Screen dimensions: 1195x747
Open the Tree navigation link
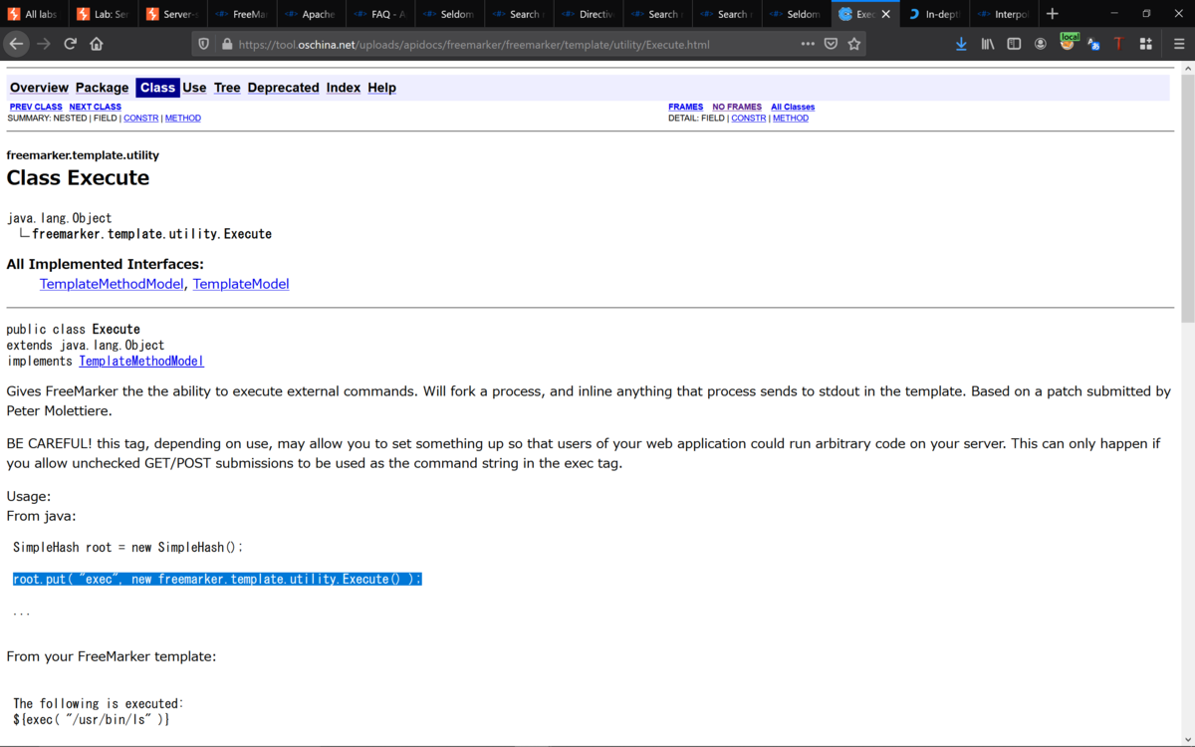pyautogui.click(x=227, y=88)
